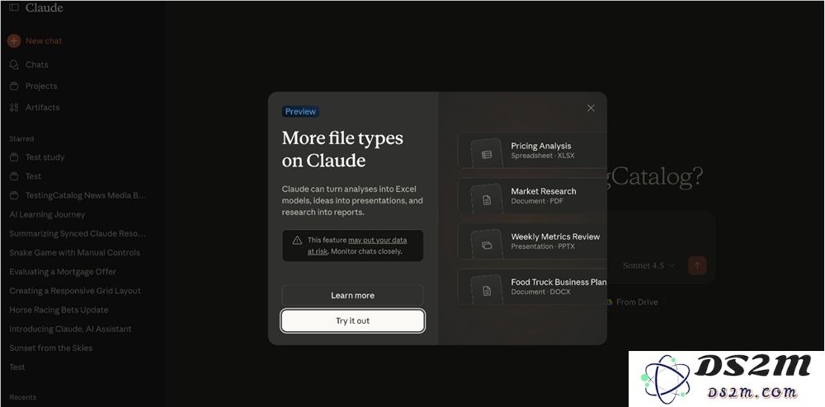This screenshot has height=407, width=825.
Task: Close the More file types dialog
Action: (591, 108)
